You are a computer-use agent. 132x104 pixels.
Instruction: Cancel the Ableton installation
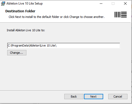point(118,97)
